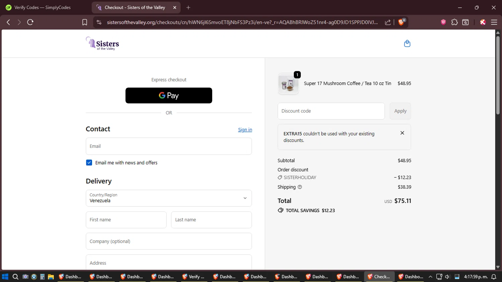Reload the checkout page

[30, 22]
